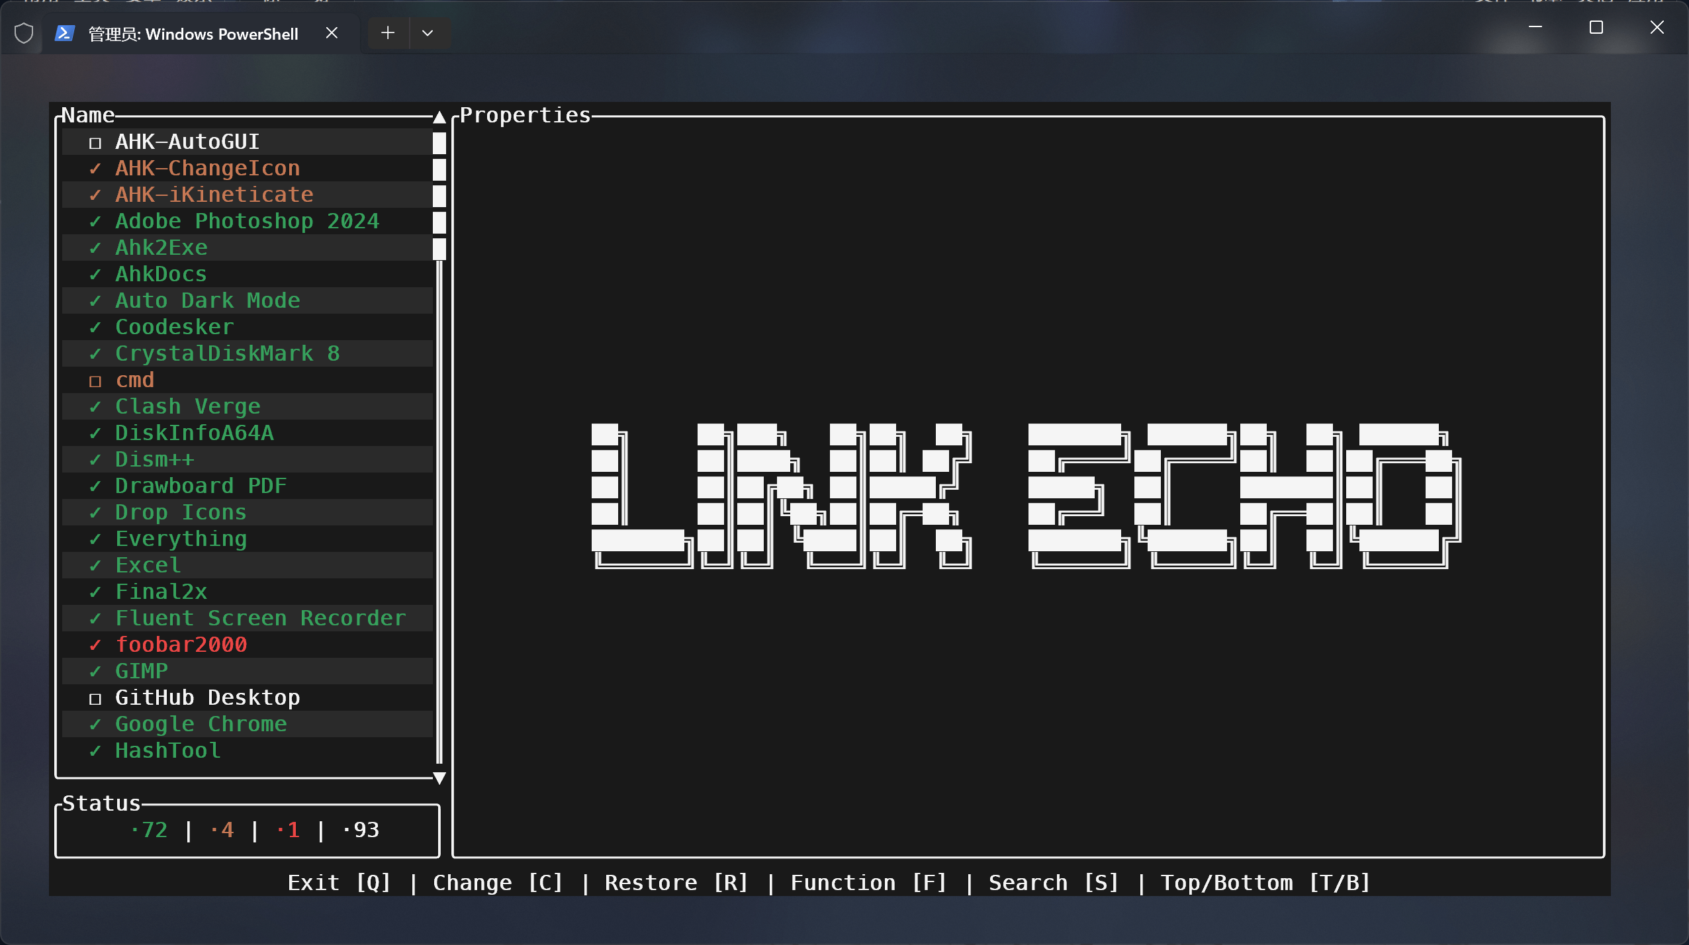This screenshot has height=945, width=1689.
Task: Click checkmark beside Adobe Photoshop 2024
Action: (95, 221)
